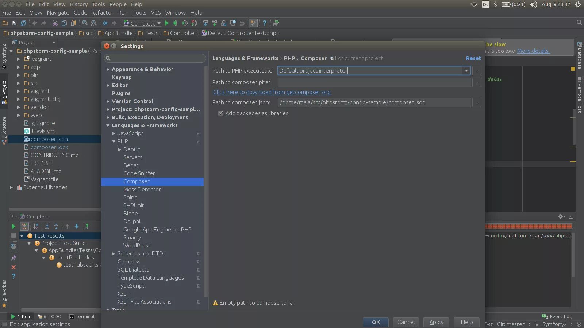This screenshot has width=584, height=328.
Task: Expand the External Libraries node
Action: [x=11, y=187]
